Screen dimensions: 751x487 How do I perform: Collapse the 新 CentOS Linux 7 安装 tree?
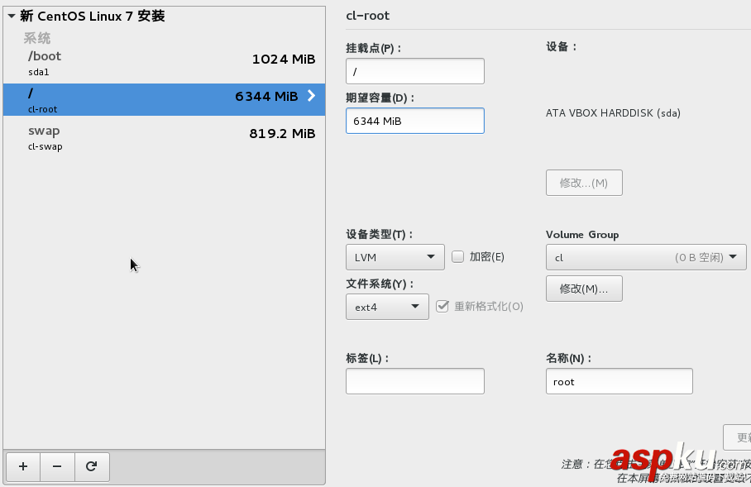12,17
